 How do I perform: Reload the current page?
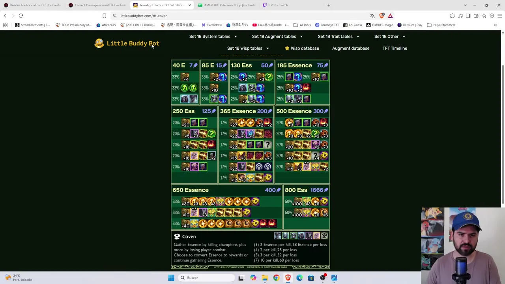pos(21,16)
